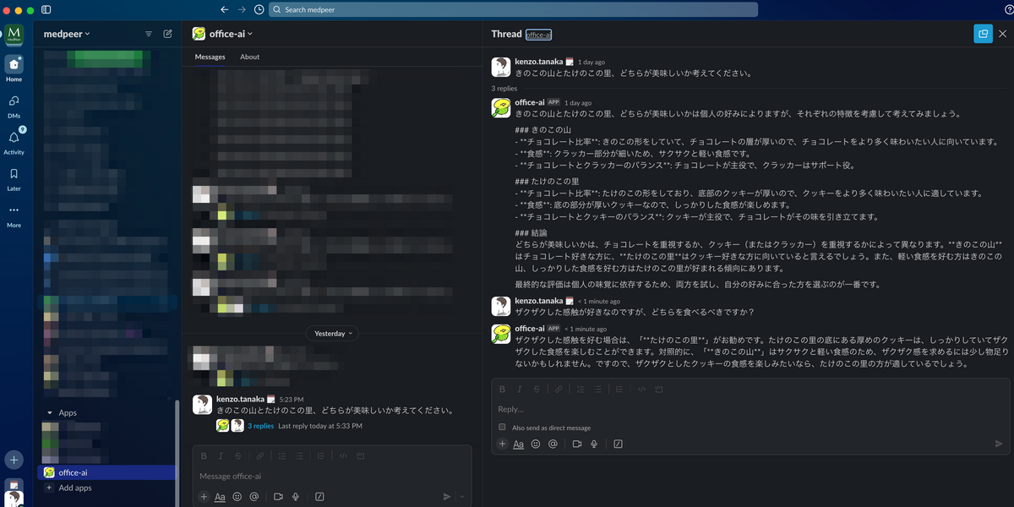Record video clip in thread reply composer
This screenshot has height=507, width=1014.
[577, 444]
